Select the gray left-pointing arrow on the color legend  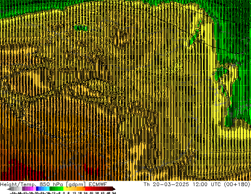coord(9,189)
